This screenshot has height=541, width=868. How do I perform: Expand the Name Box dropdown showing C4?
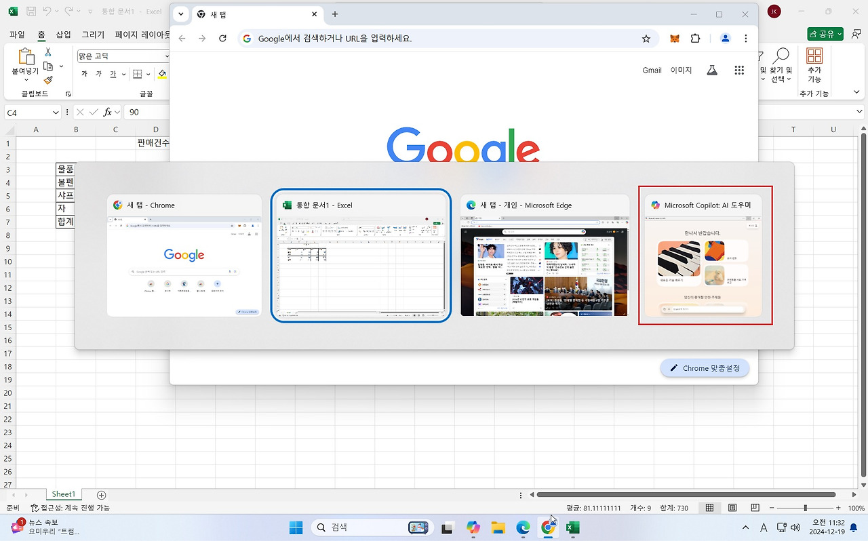[x=56, y=113]
